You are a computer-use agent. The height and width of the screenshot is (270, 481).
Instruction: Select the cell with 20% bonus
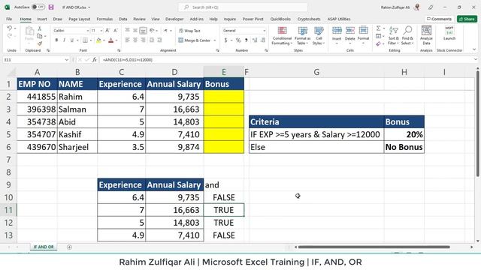pyautogui.click(x=404, y=134)
